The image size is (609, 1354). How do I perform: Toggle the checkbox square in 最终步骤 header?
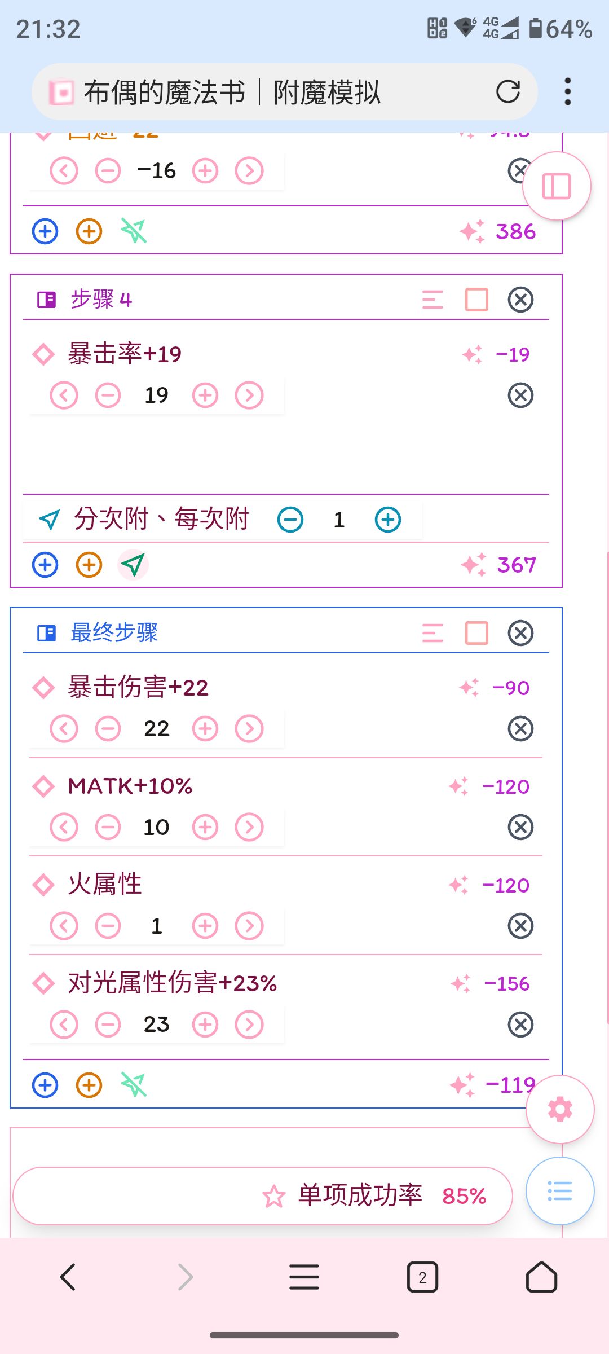[476, 633]
